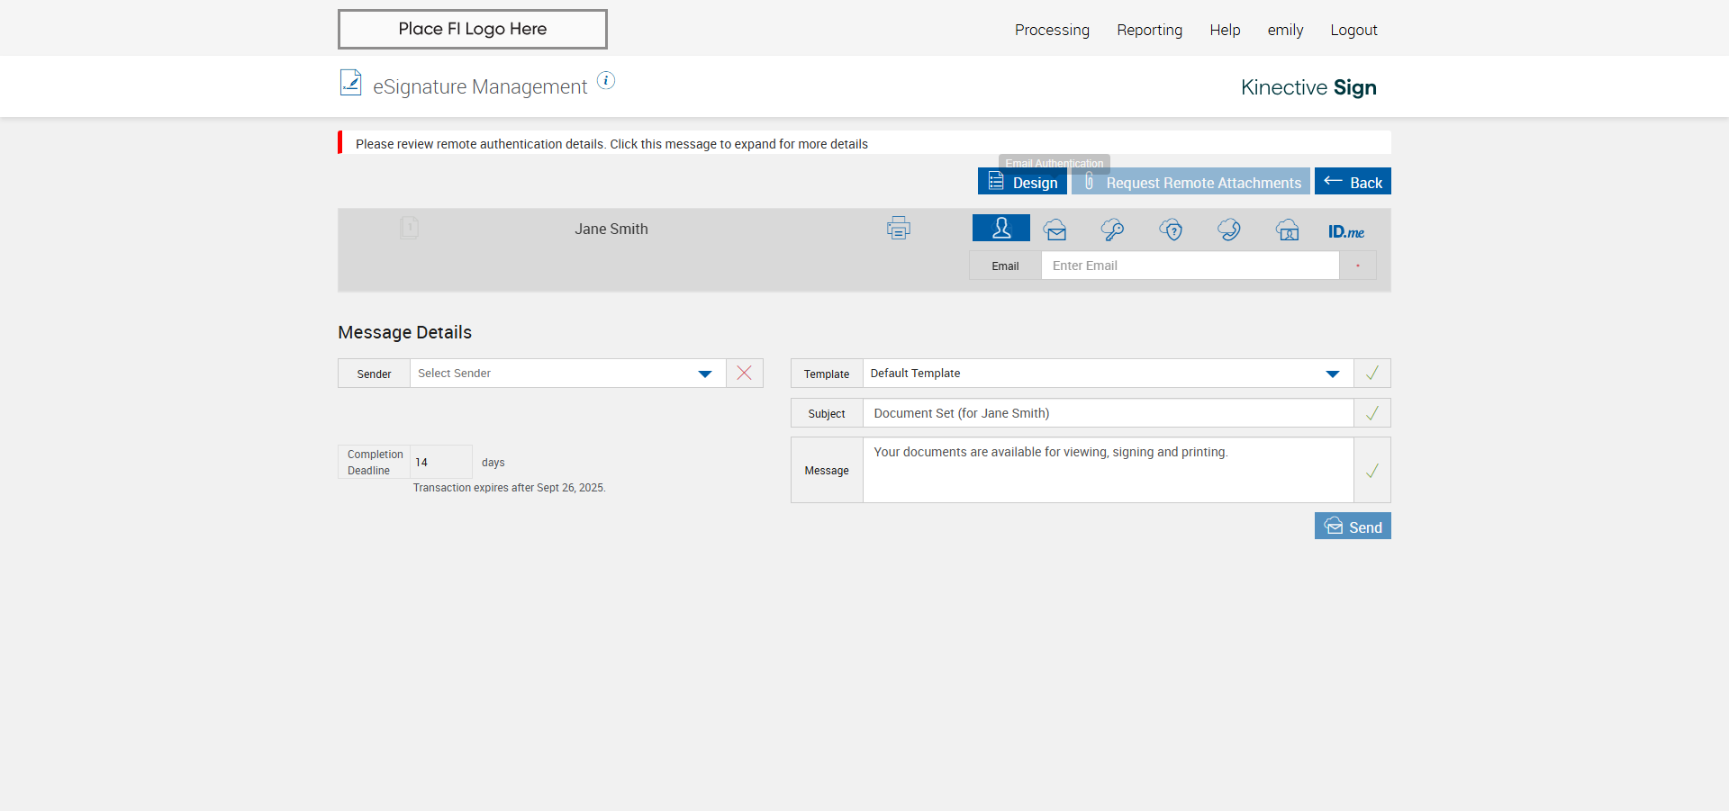The width and height of the screenshot is (1729, 811).
Task: Clear the Sender selection with the red X
Action: tap(744, 373)
